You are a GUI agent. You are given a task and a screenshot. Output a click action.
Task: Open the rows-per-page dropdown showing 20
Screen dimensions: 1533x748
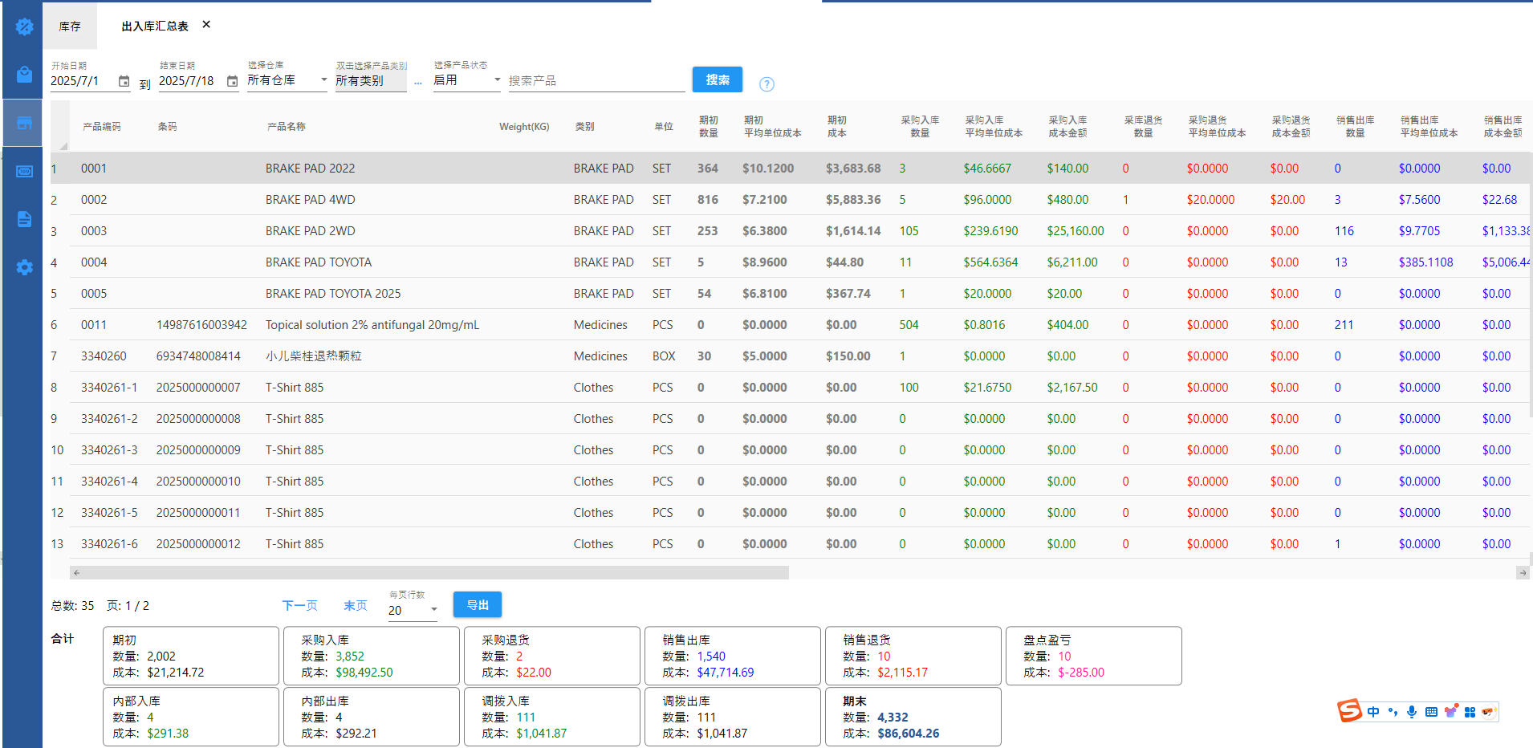[413, 610]
